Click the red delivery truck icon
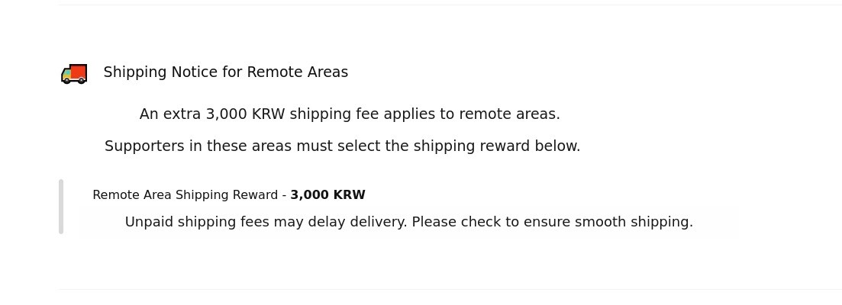 point(74,73)
